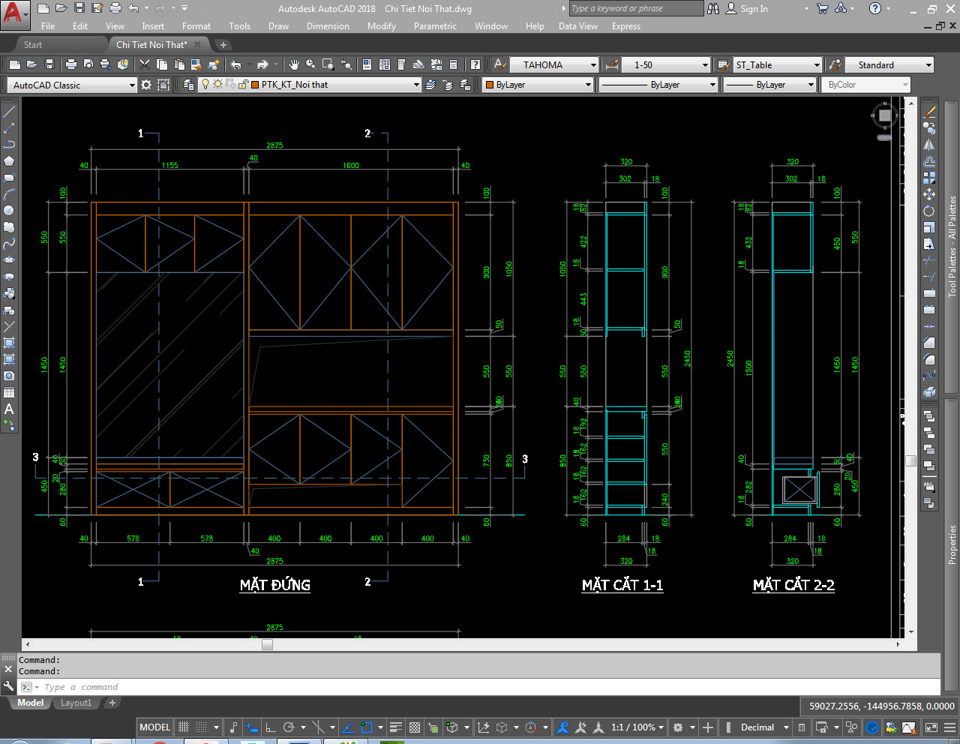Click the Autodesk App Store cart icon
Screen dimensions: 960x744
click(822, 8)
